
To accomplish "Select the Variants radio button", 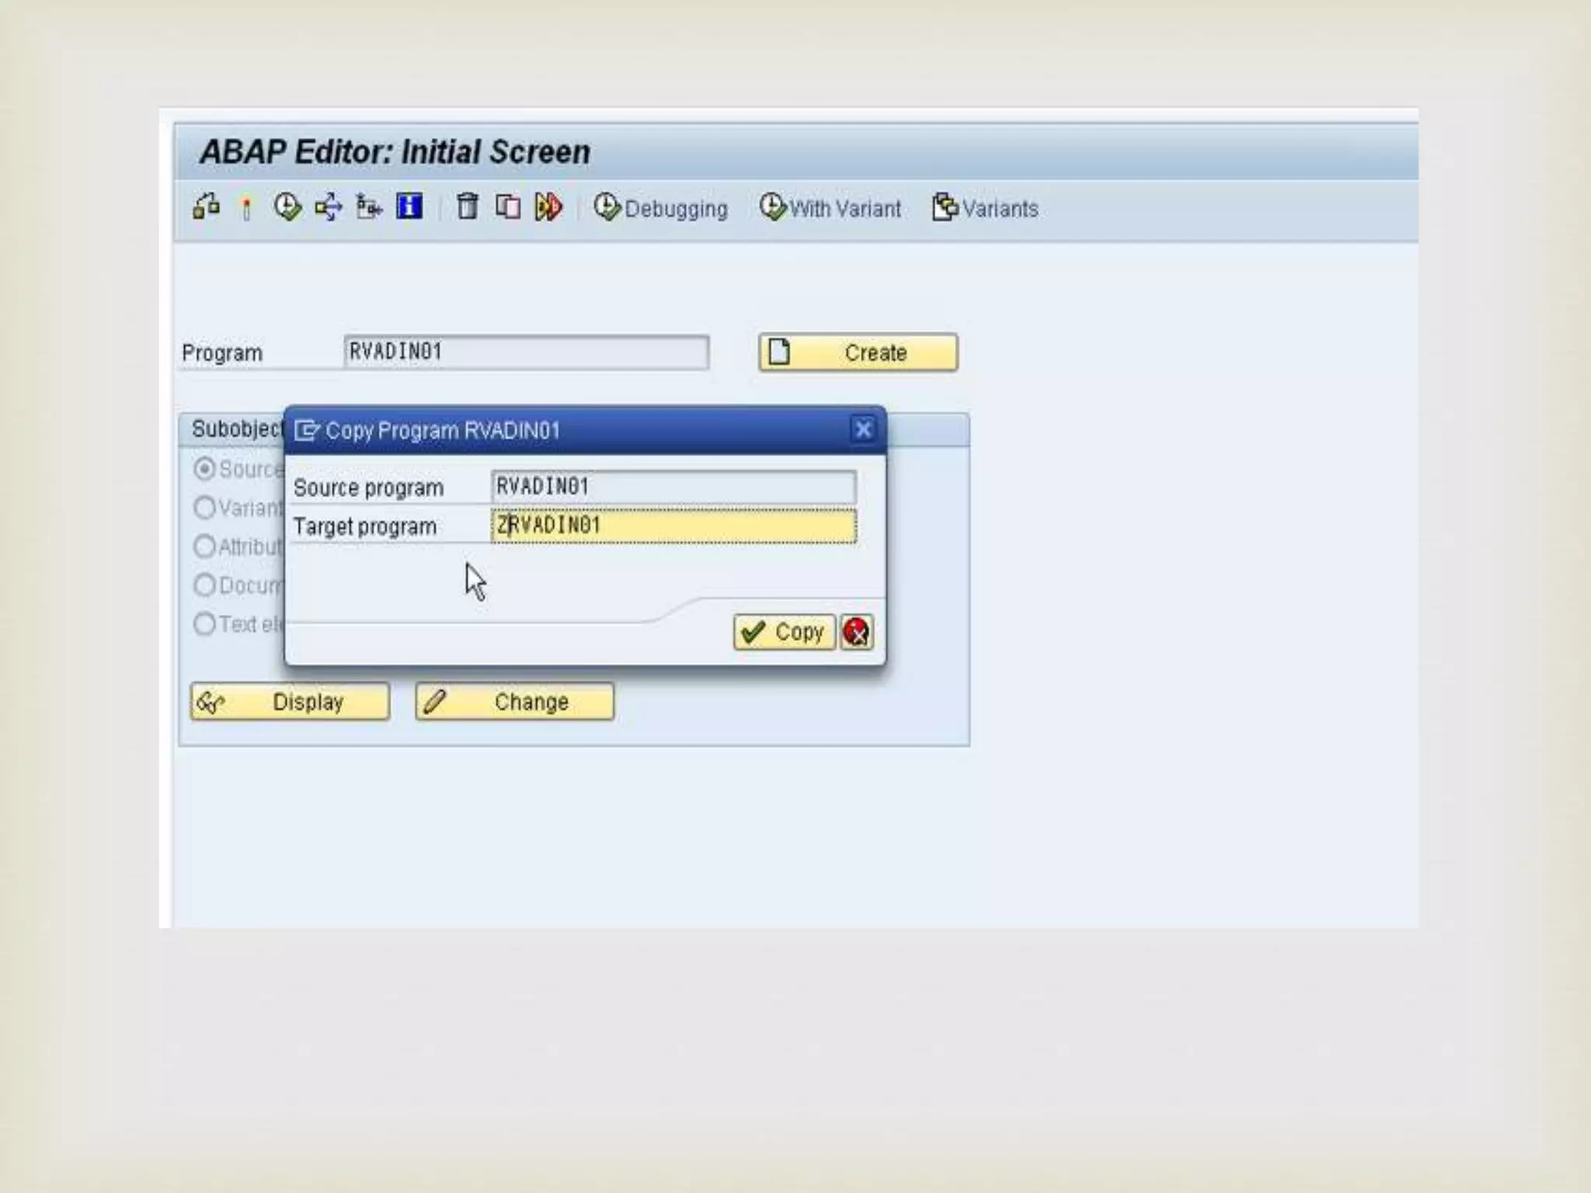I will click(204, 508).
